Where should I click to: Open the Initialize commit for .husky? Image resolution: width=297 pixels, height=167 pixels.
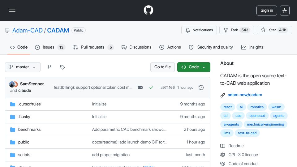99,117
